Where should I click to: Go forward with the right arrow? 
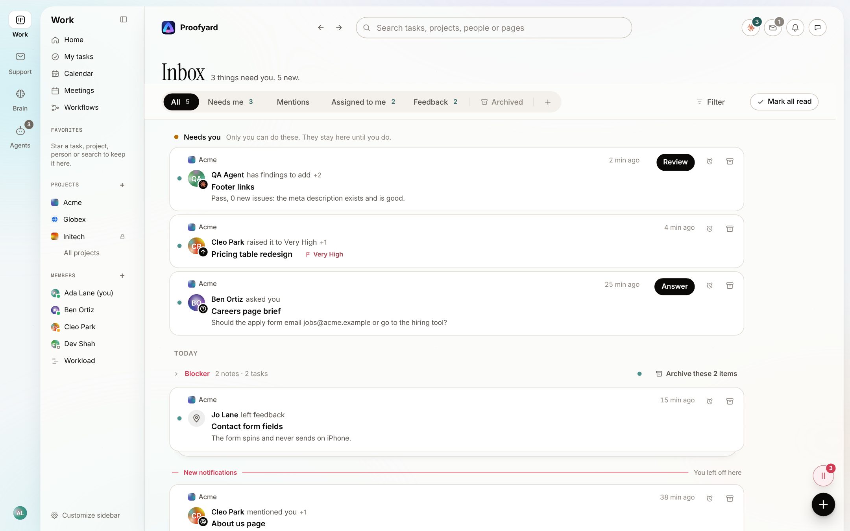click(x=339, y=28)
